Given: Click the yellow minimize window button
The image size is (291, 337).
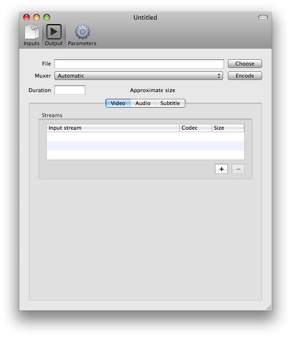Looking at the screenshot, I should point(37,17).
